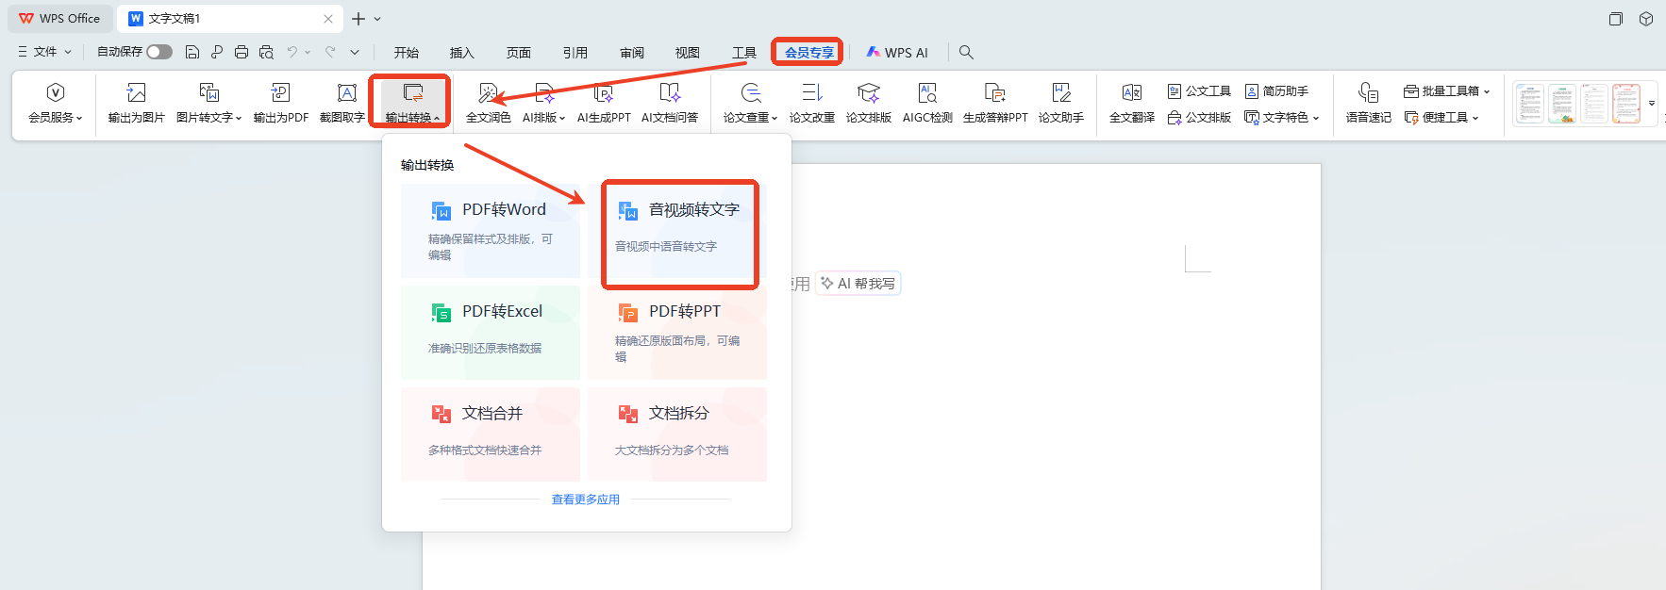
Task: Switch to the 开始 tab
Action: (407, 53)
